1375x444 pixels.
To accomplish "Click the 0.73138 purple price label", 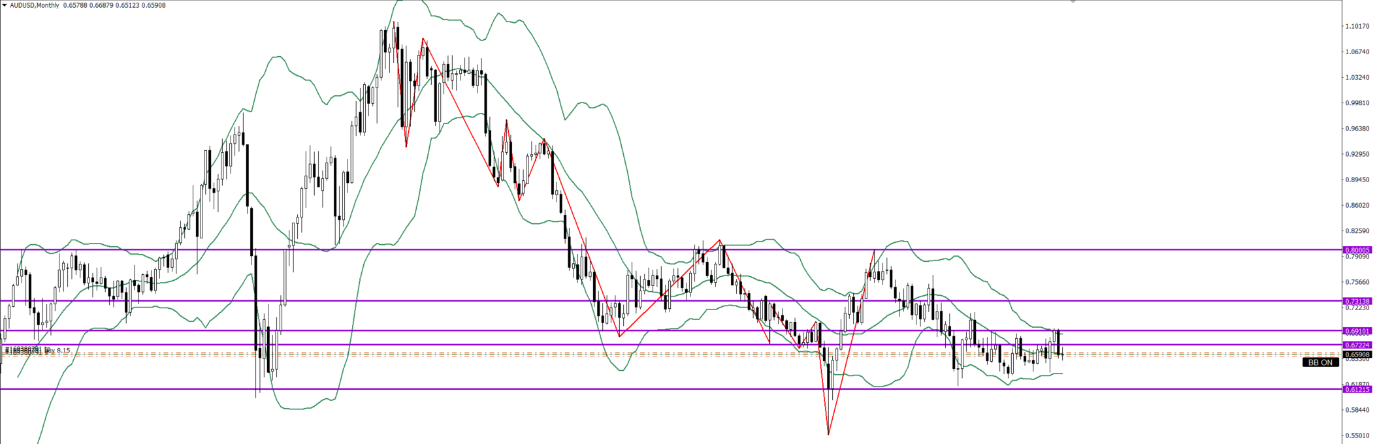I will 1357,301.
